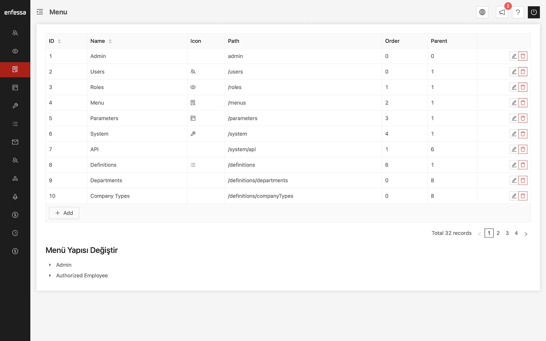This screenshot has height=341, width=546.
Task: Go to page 2 of records
Action: [498, 233]
